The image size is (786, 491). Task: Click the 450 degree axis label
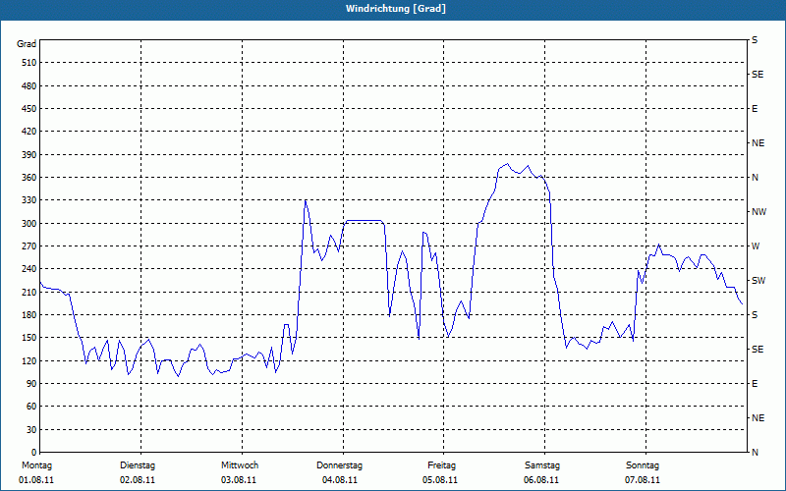point(29,109)
